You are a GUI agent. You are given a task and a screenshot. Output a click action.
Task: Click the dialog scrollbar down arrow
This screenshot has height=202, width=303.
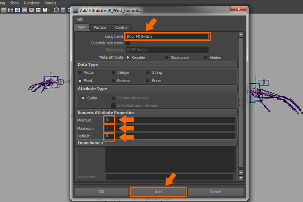(241, 178)
